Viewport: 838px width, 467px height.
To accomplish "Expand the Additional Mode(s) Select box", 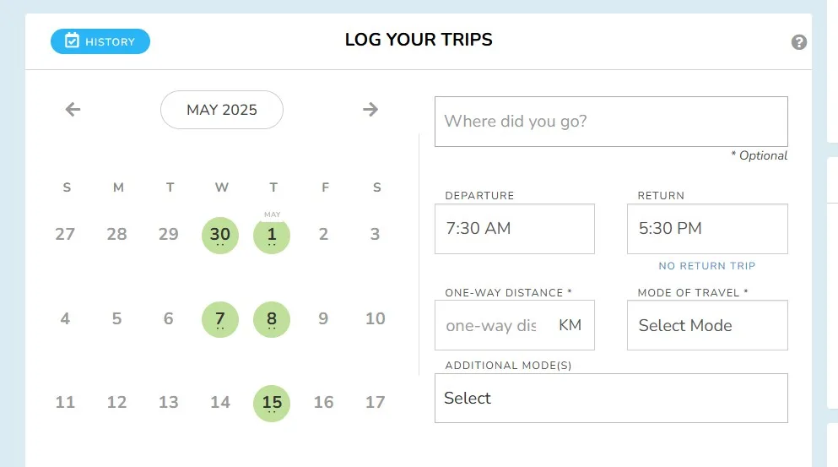I will [x=611, y=398].
